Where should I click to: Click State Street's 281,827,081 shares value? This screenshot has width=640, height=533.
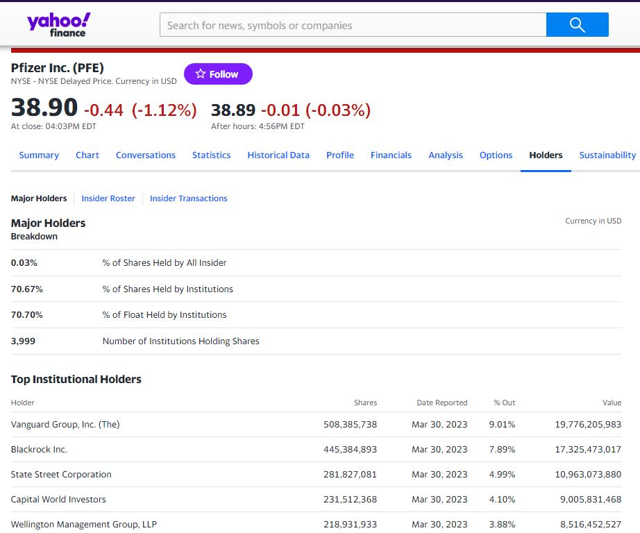[x=351, y=474]
